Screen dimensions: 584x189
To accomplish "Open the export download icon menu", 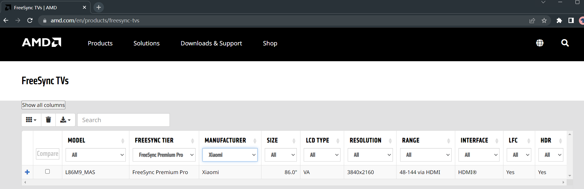I will [65, 120].
